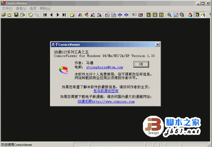Click the open folder toolbar icon
Image resolution: width=212 pixels, height=147 pixels.
4,15
